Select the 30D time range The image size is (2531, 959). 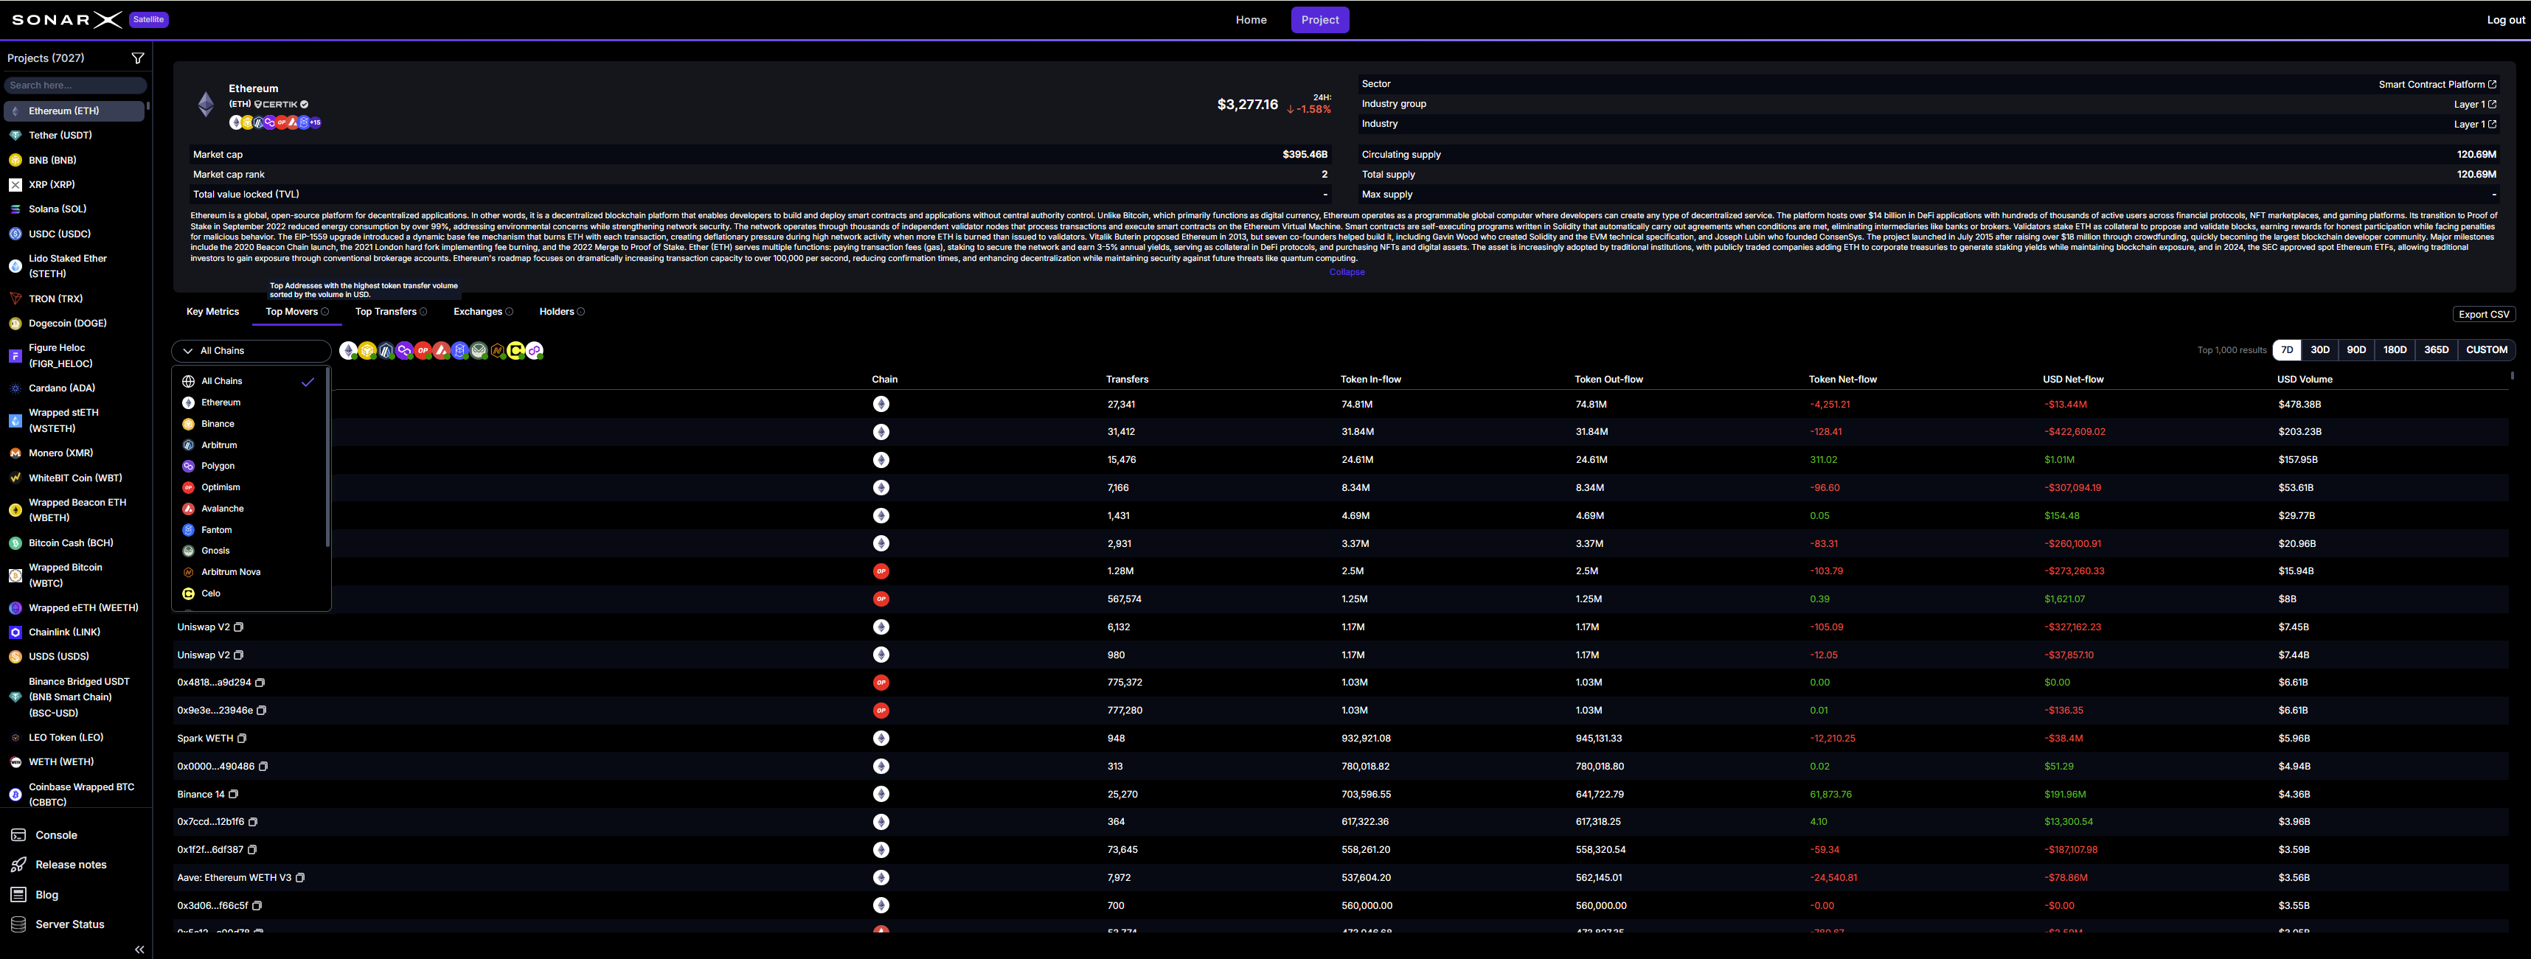2320,349
